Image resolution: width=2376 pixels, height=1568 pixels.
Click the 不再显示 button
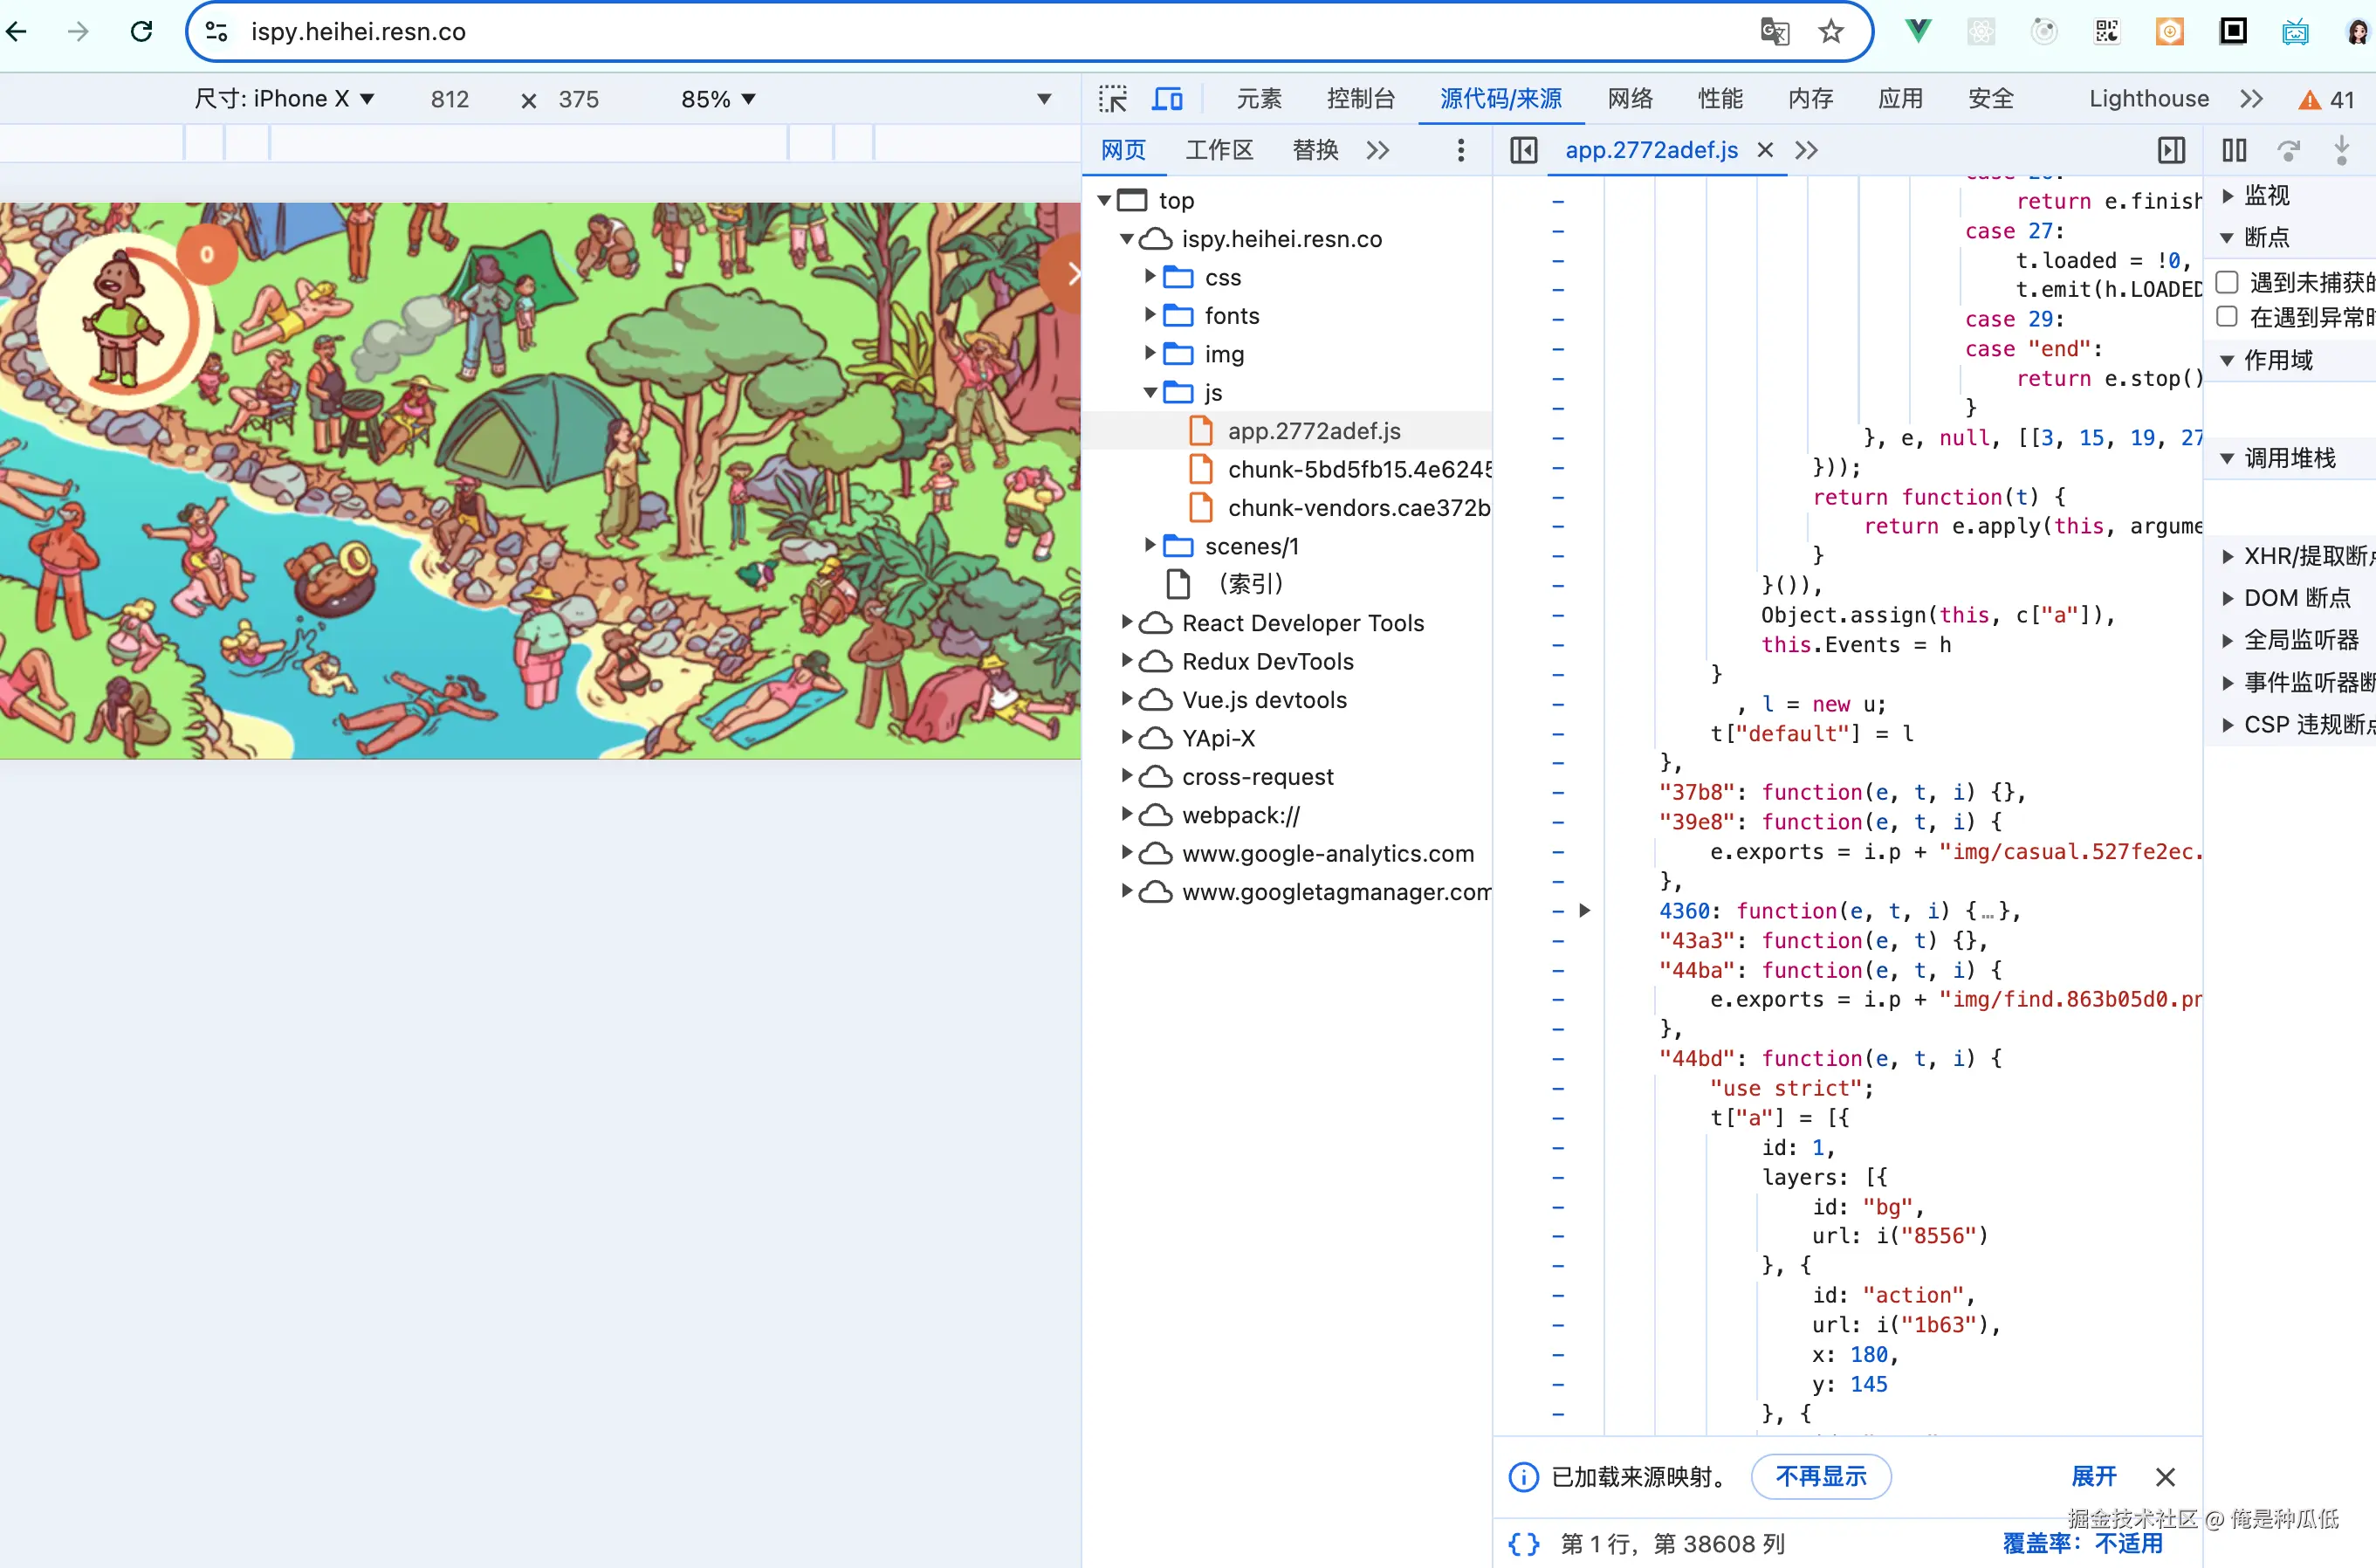(x=1819, y=1476)
